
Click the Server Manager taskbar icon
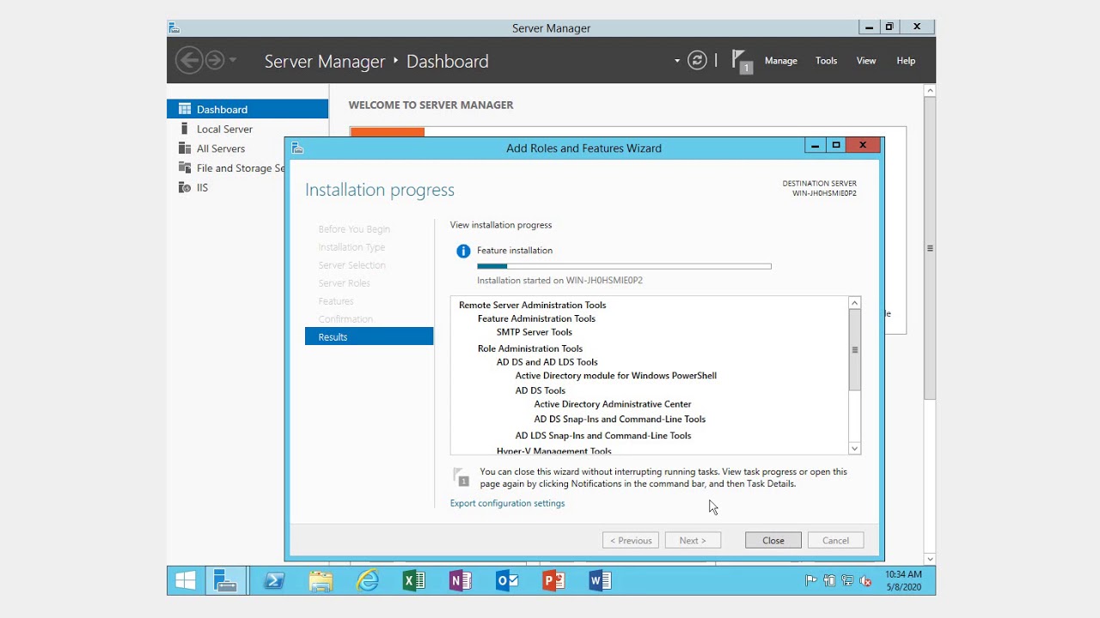(x=226, y=581)
